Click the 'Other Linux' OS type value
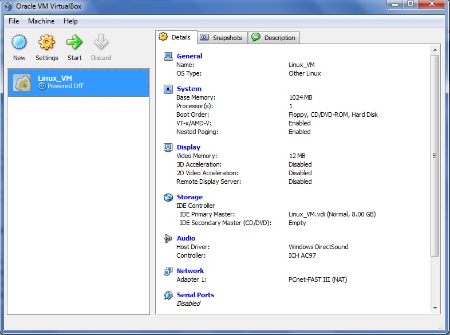 click(x=305, y=73)
